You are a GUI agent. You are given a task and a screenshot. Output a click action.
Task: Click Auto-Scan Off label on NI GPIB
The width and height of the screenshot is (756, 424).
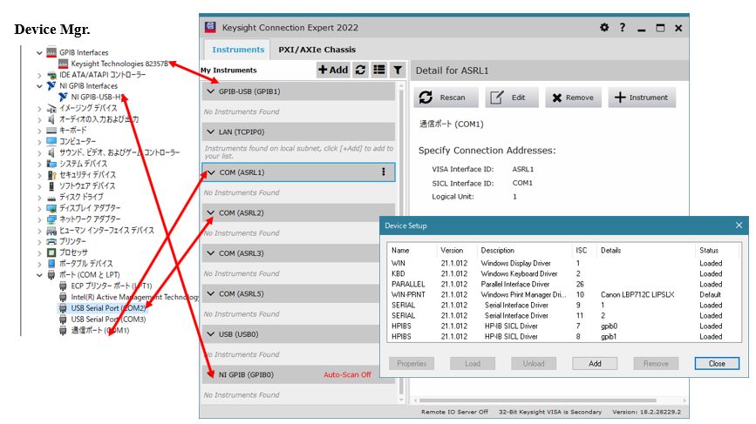pos(347,374)
